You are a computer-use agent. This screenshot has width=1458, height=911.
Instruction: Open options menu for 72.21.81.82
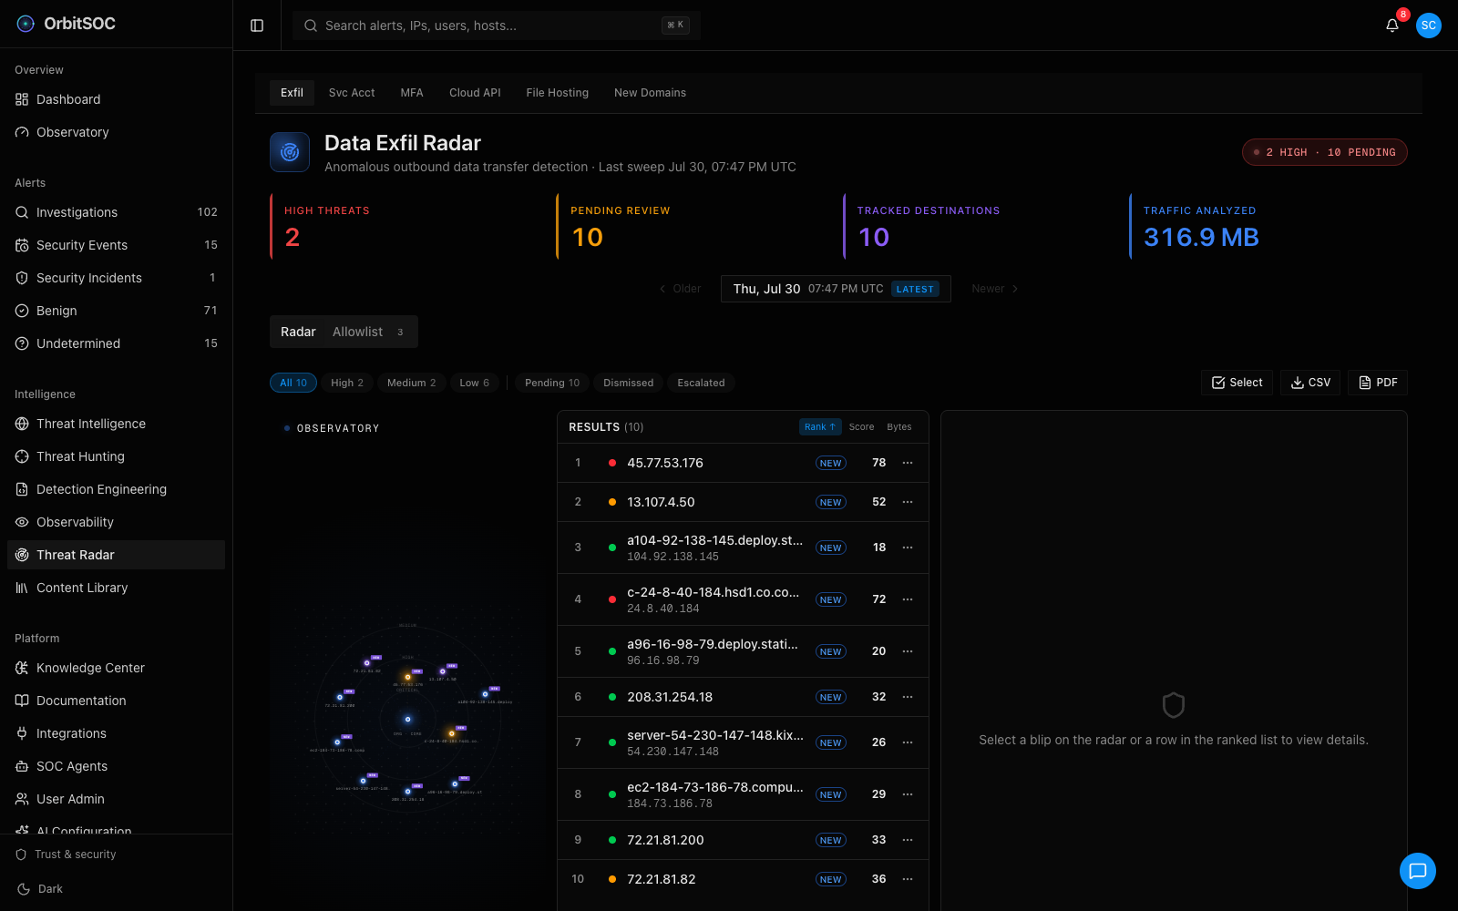click(x=908, y=879)
